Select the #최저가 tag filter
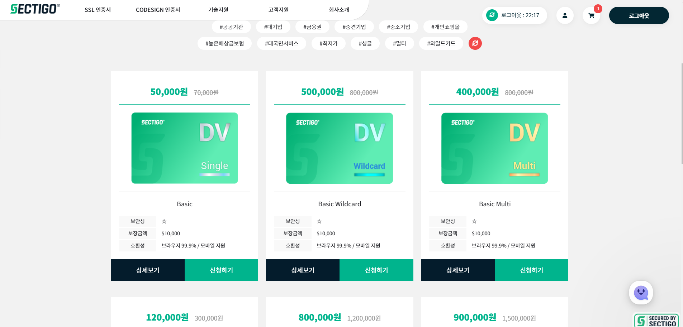The height and width of the screenshot is (327, 683). click(x=328, y=43)
